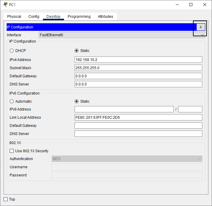Screen dimensions: 212x206
Task: Click the Interface label
Action: click(x=14, y=35)
